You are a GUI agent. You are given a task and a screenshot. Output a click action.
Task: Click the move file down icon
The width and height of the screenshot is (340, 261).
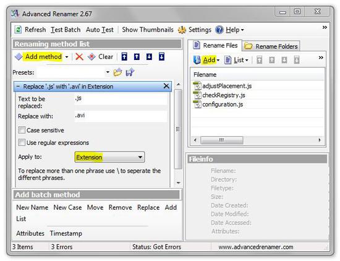point(284,60)
